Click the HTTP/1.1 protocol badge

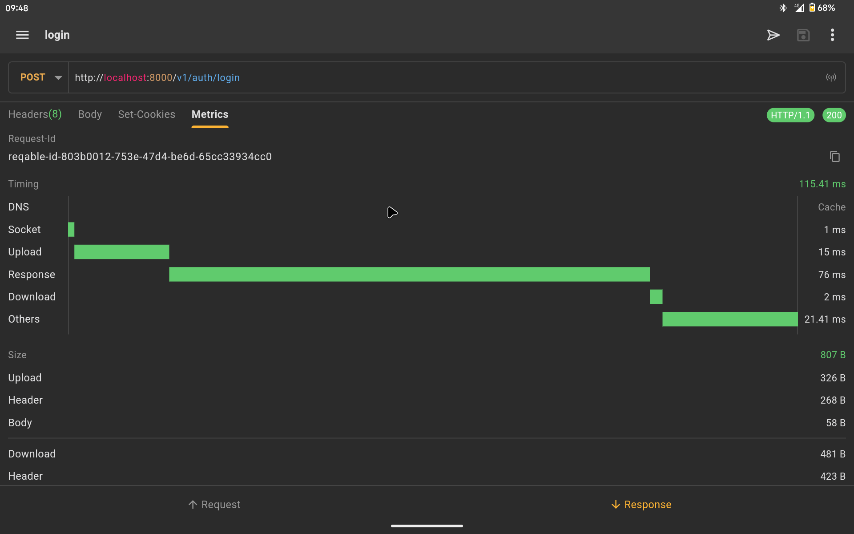(x=790, y=115)
